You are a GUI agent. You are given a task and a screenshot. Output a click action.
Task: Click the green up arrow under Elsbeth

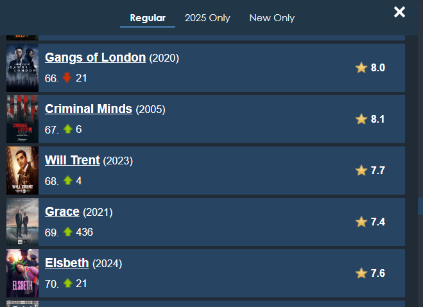tap(67, 283)
